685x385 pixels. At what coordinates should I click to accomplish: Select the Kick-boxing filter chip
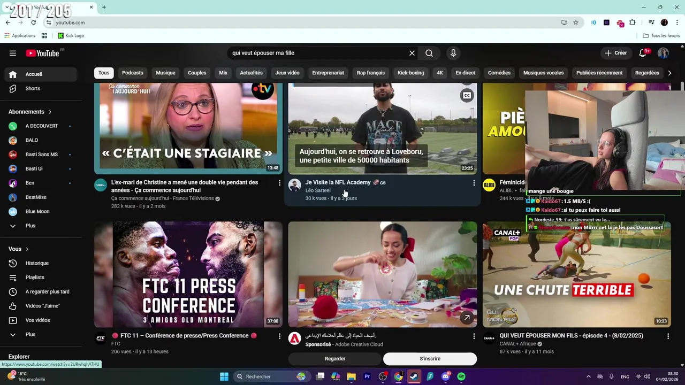(410, 73)
